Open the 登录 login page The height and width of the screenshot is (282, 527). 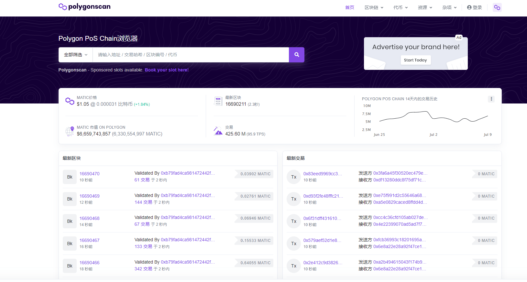pos(475,7)
